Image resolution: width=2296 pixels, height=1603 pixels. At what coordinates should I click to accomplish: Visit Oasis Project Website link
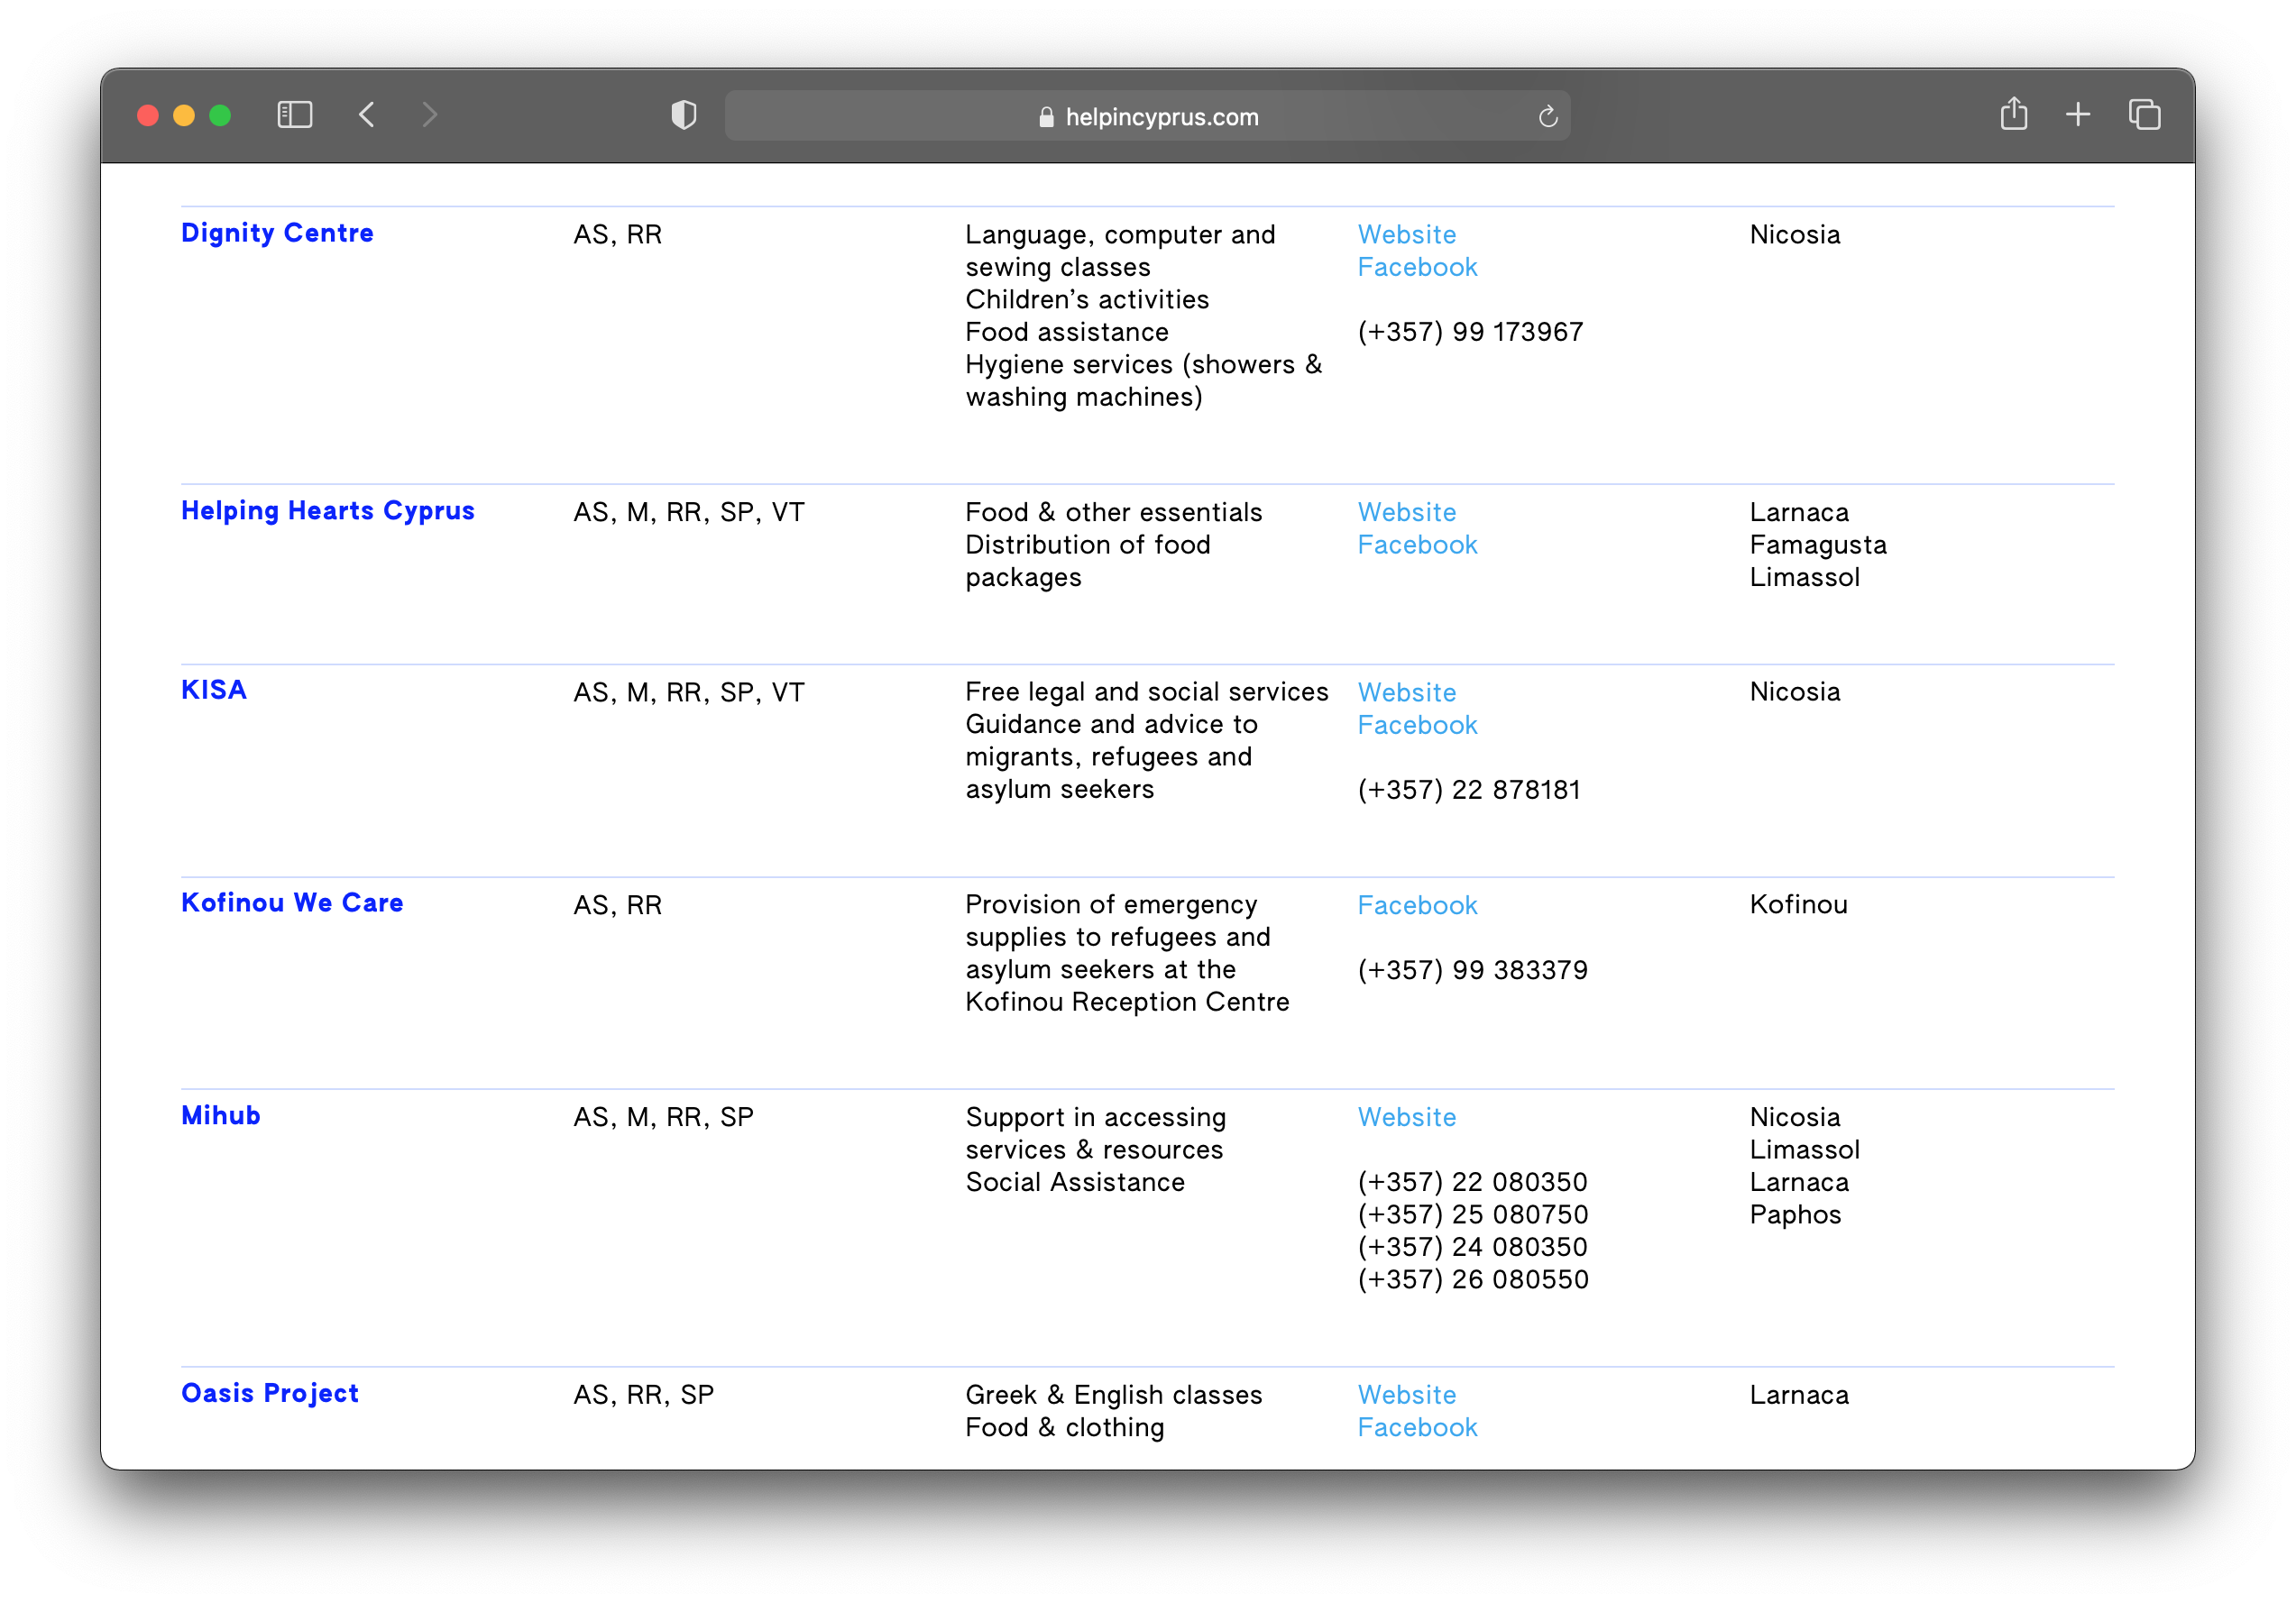1406,1396
